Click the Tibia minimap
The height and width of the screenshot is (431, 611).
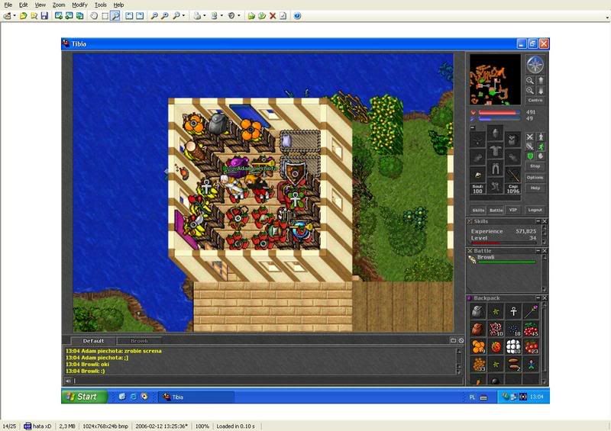coord(495,79)
